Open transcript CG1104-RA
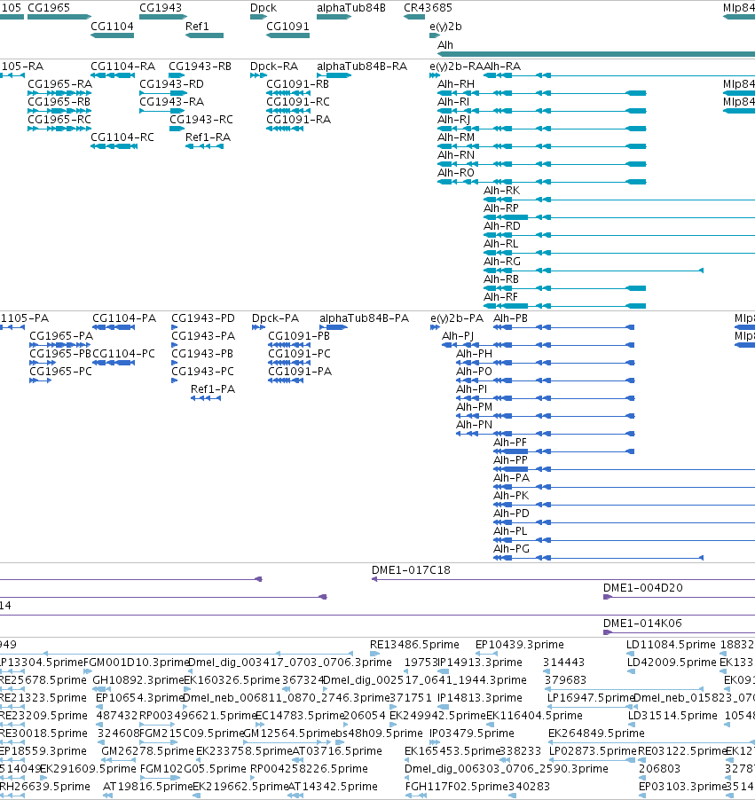This screenshot has width=755, height=800. (x=114, y=75)
